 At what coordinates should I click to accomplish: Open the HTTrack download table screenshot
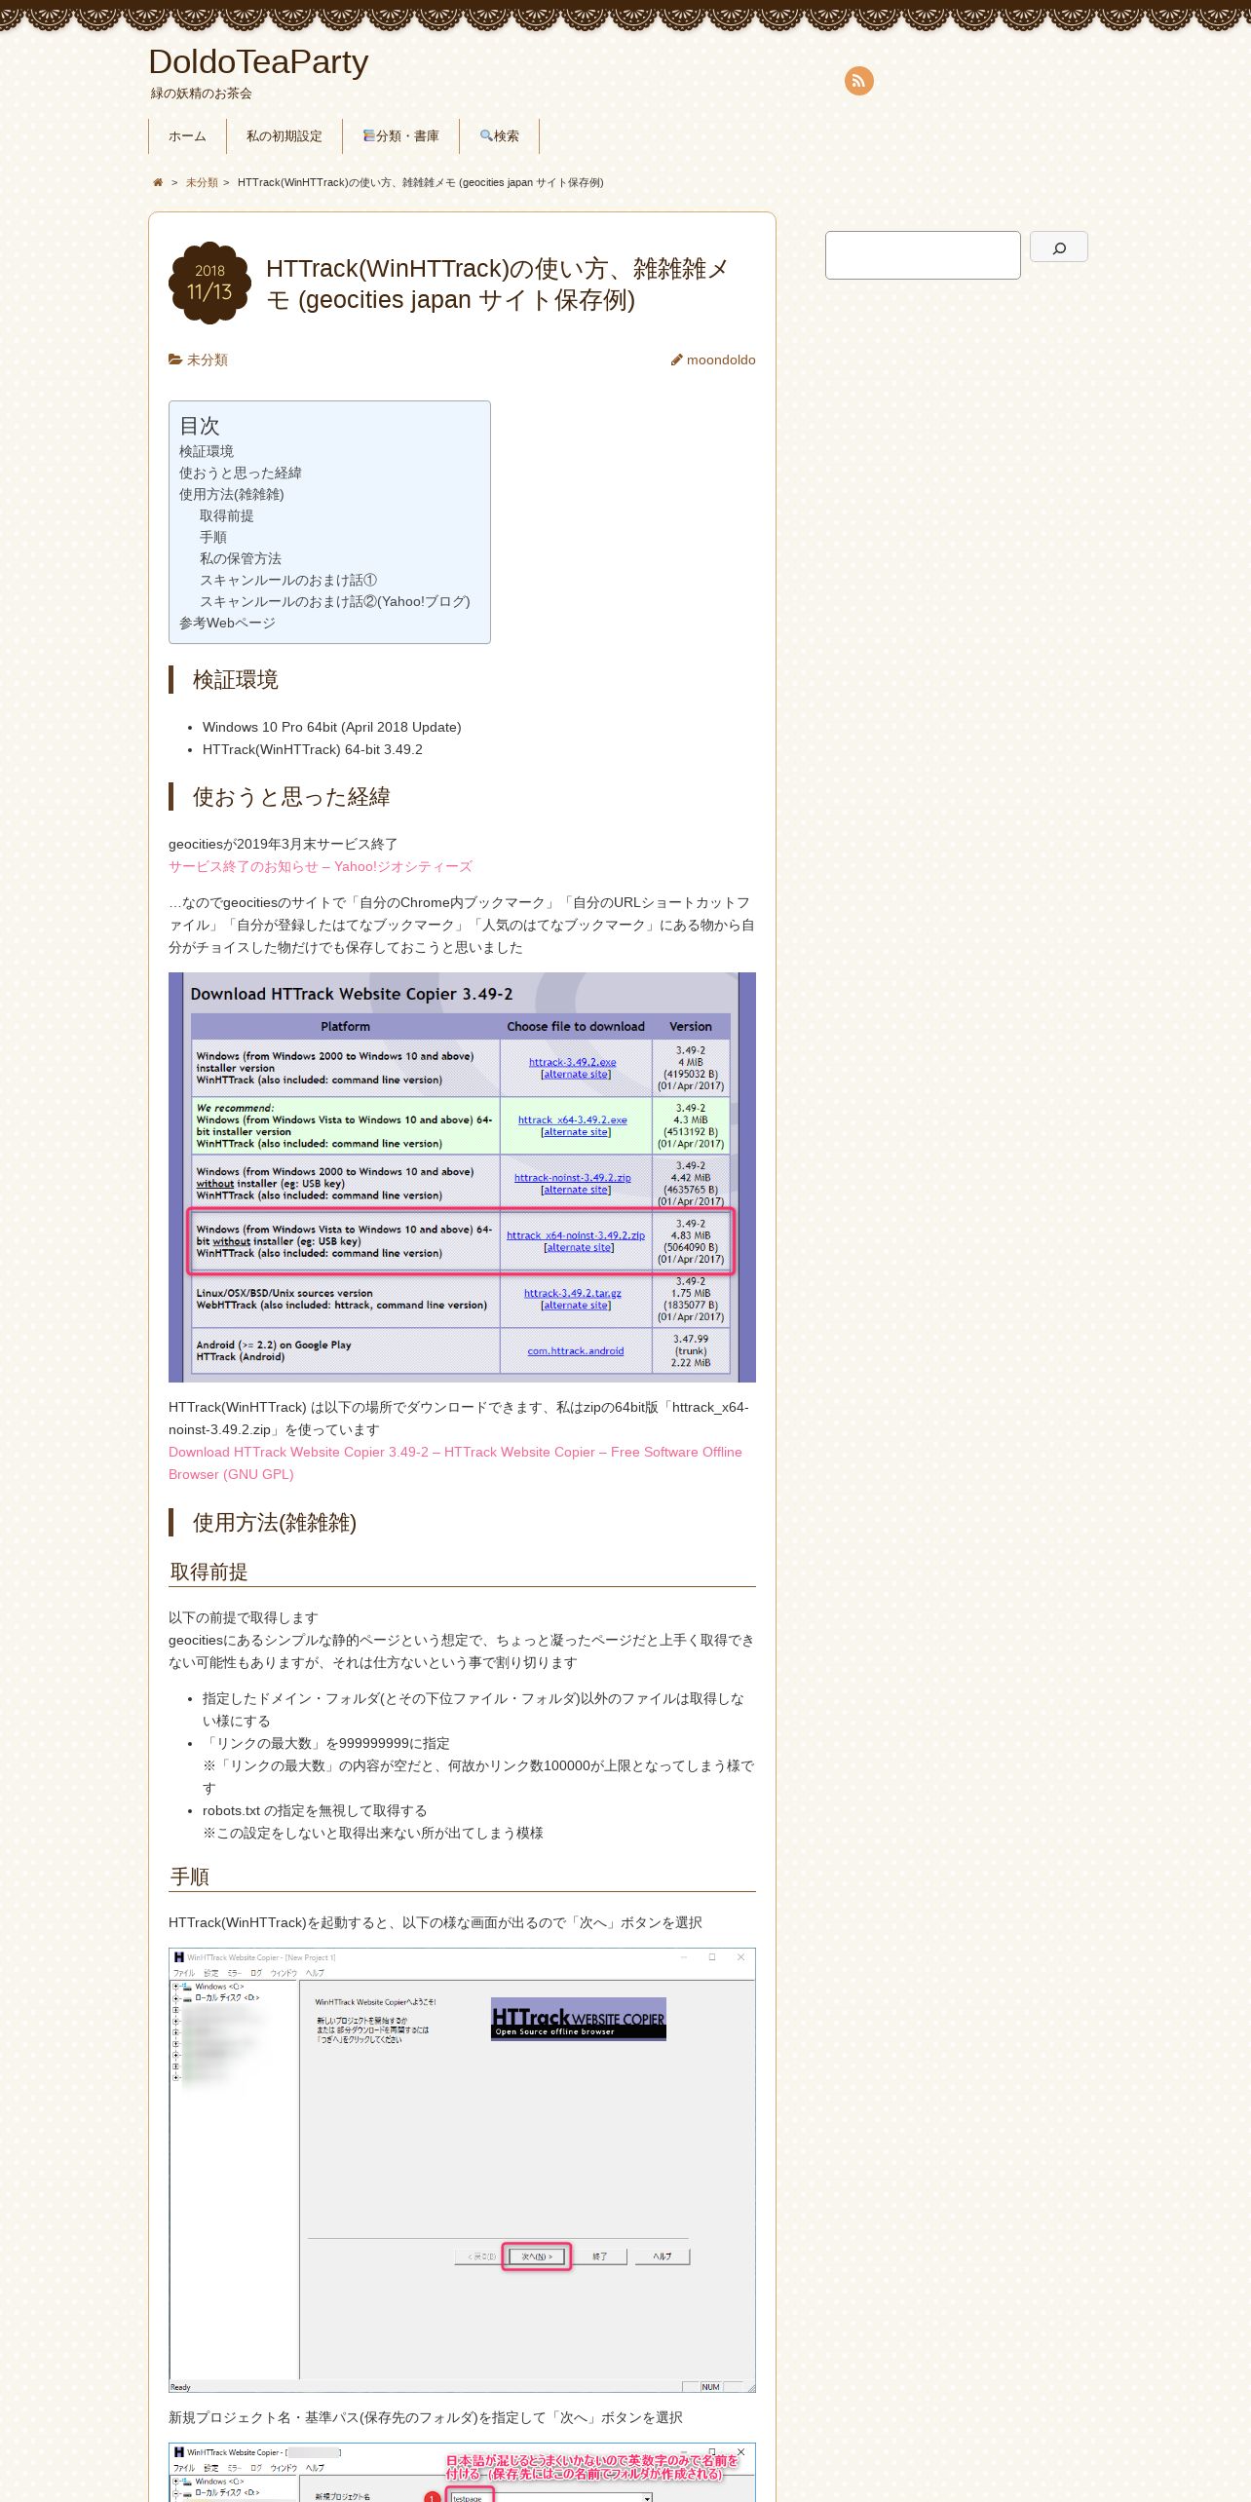(x=462, y=1177)
